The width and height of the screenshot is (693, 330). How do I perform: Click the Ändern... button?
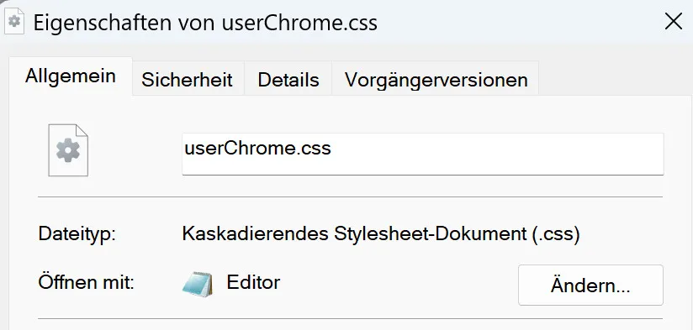coord(590,285)
